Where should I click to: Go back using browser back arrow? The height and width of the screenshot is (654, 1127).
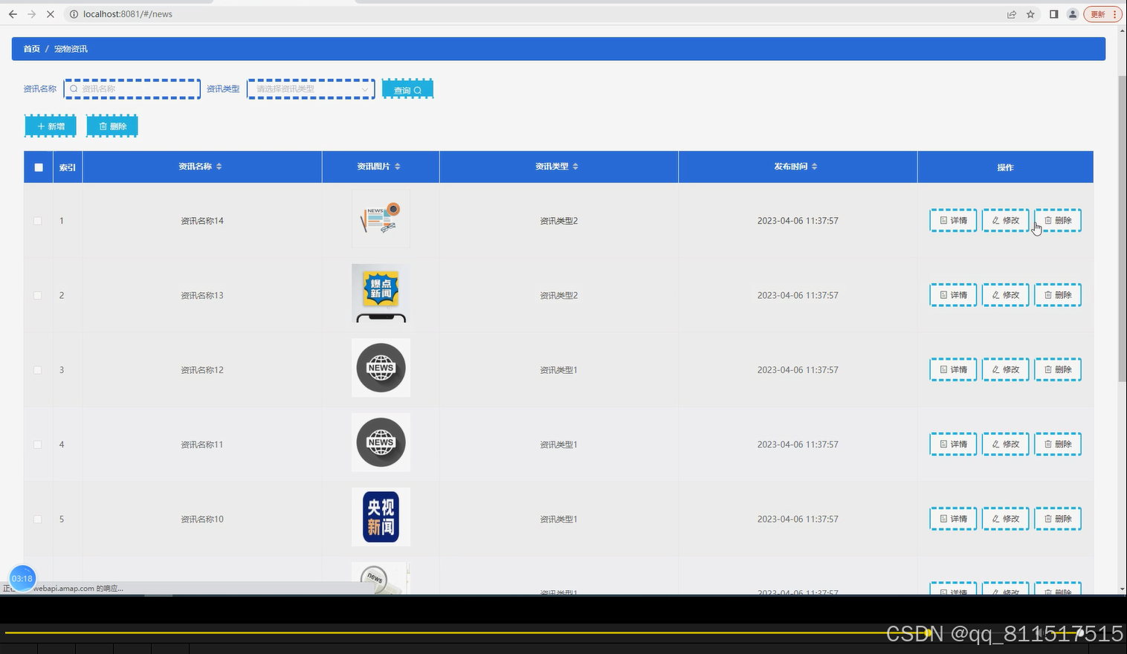13,14
